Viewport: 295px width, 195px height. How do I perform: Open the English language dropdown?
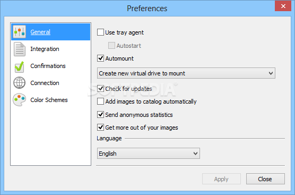(149, 154)
